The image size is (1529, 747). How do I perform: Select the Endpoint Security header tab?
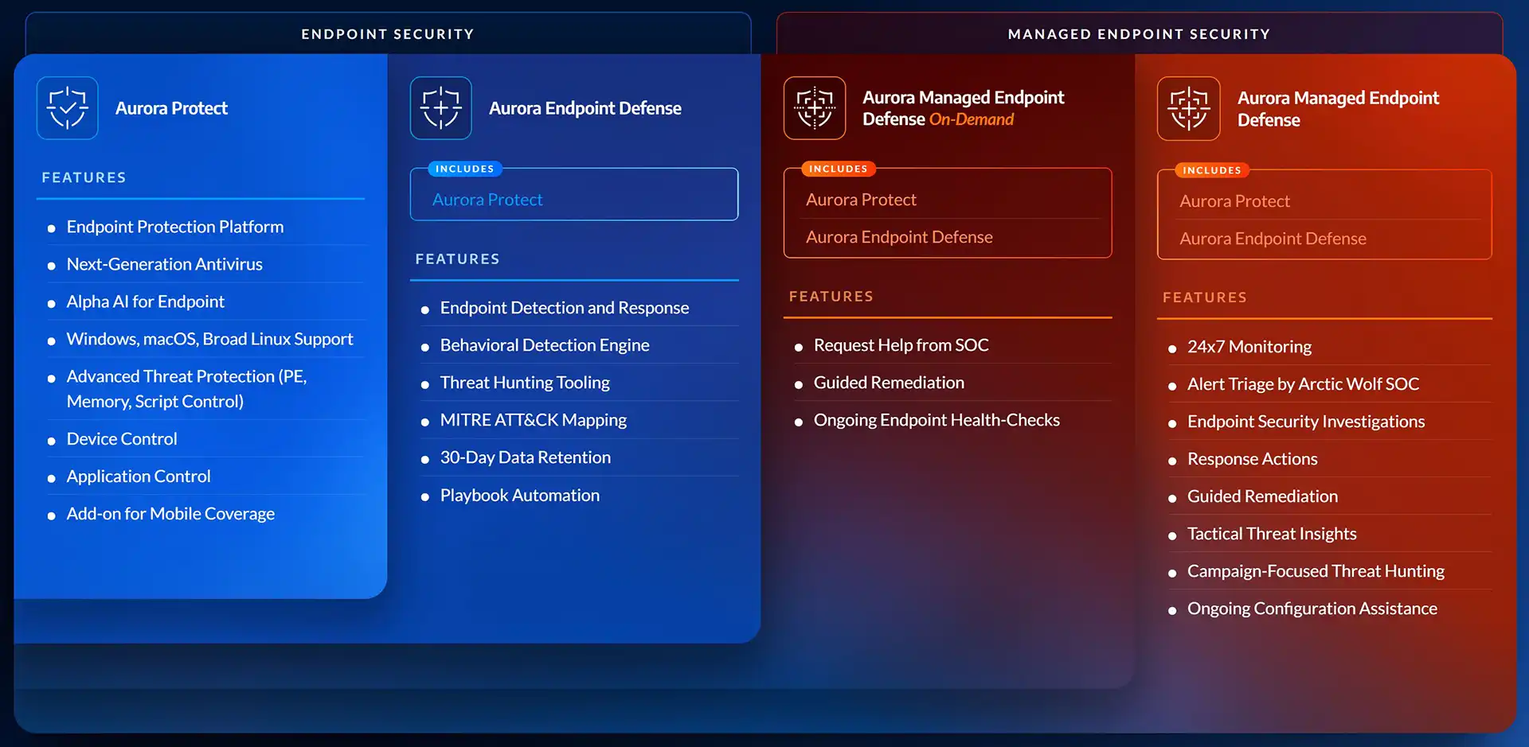click(x=387, y=34)
